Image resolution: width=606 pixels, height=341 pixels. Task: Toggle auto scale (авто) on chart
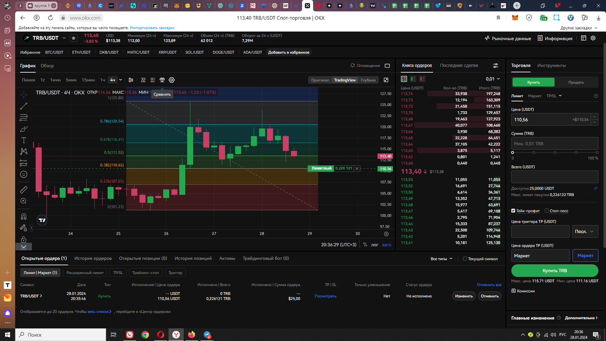tap(386, 245)
